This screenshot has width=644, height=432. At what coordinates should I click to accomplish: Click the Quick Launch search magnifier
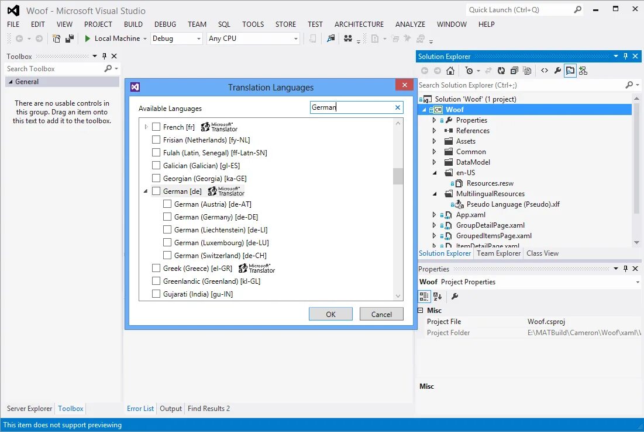[x=578, y=9]
